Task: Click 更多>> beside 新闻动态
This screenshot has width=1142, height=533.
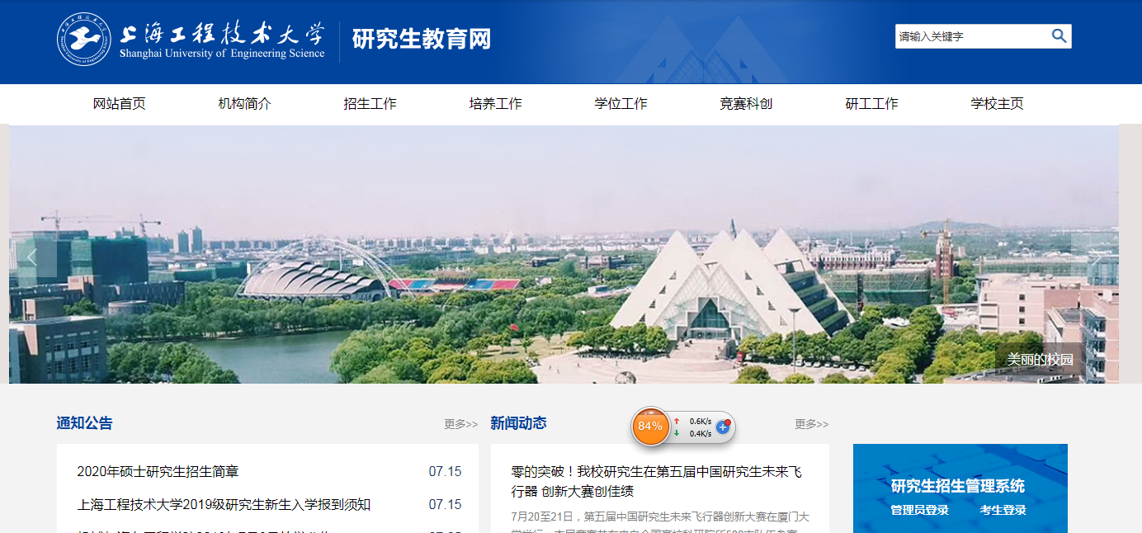Action: [x=812, y=424]
